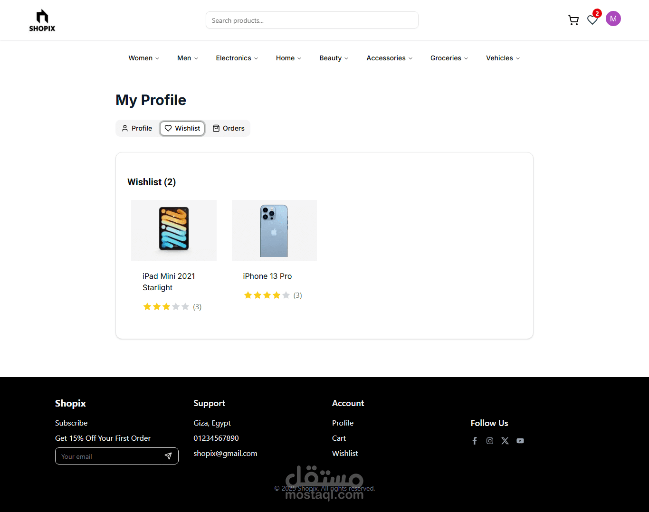Open iPad Mini 2021 product image
The width and height of the screenshot is (649, 512).
point(174,230)
